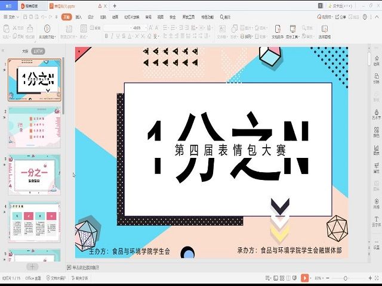Open the 安全 security ribbon tab
Screen dimensions: 382x286
tap(172, 17)
